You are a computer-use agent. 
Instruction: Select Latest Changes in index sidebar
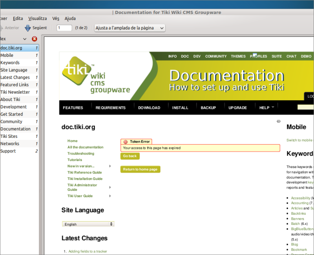coord(19,78)
